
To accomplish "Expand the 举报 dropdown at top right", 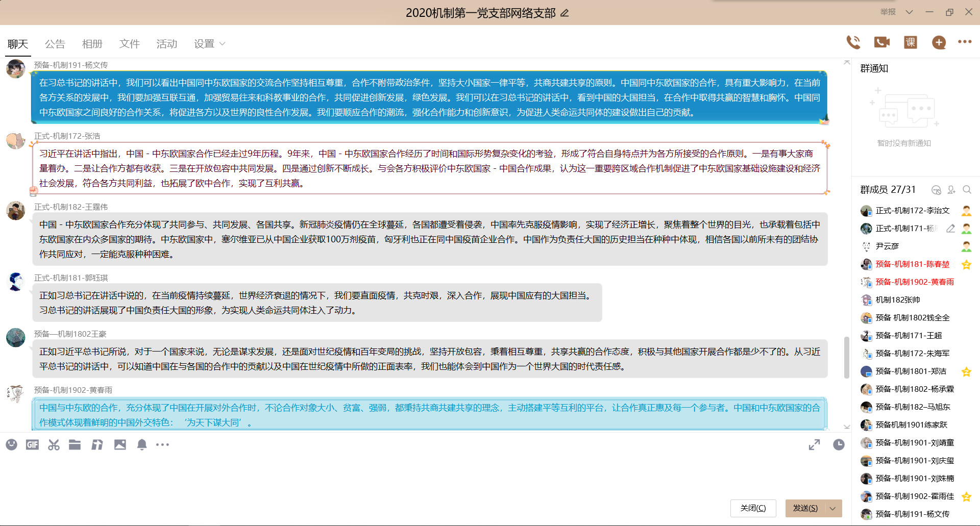I will 909,11.
